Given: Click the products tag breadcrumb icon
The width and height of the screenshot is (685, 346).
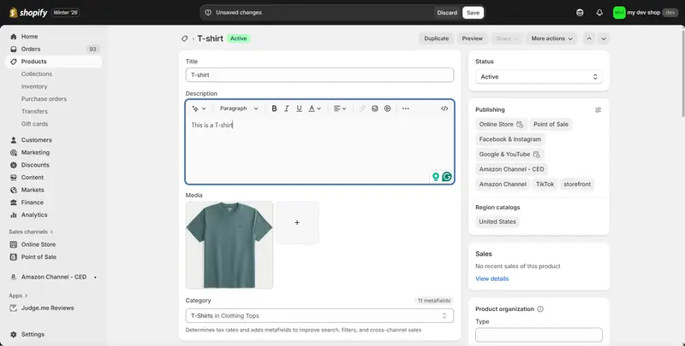Looking at the screenshot, I should pyautogui.click(x=184, y=38).
